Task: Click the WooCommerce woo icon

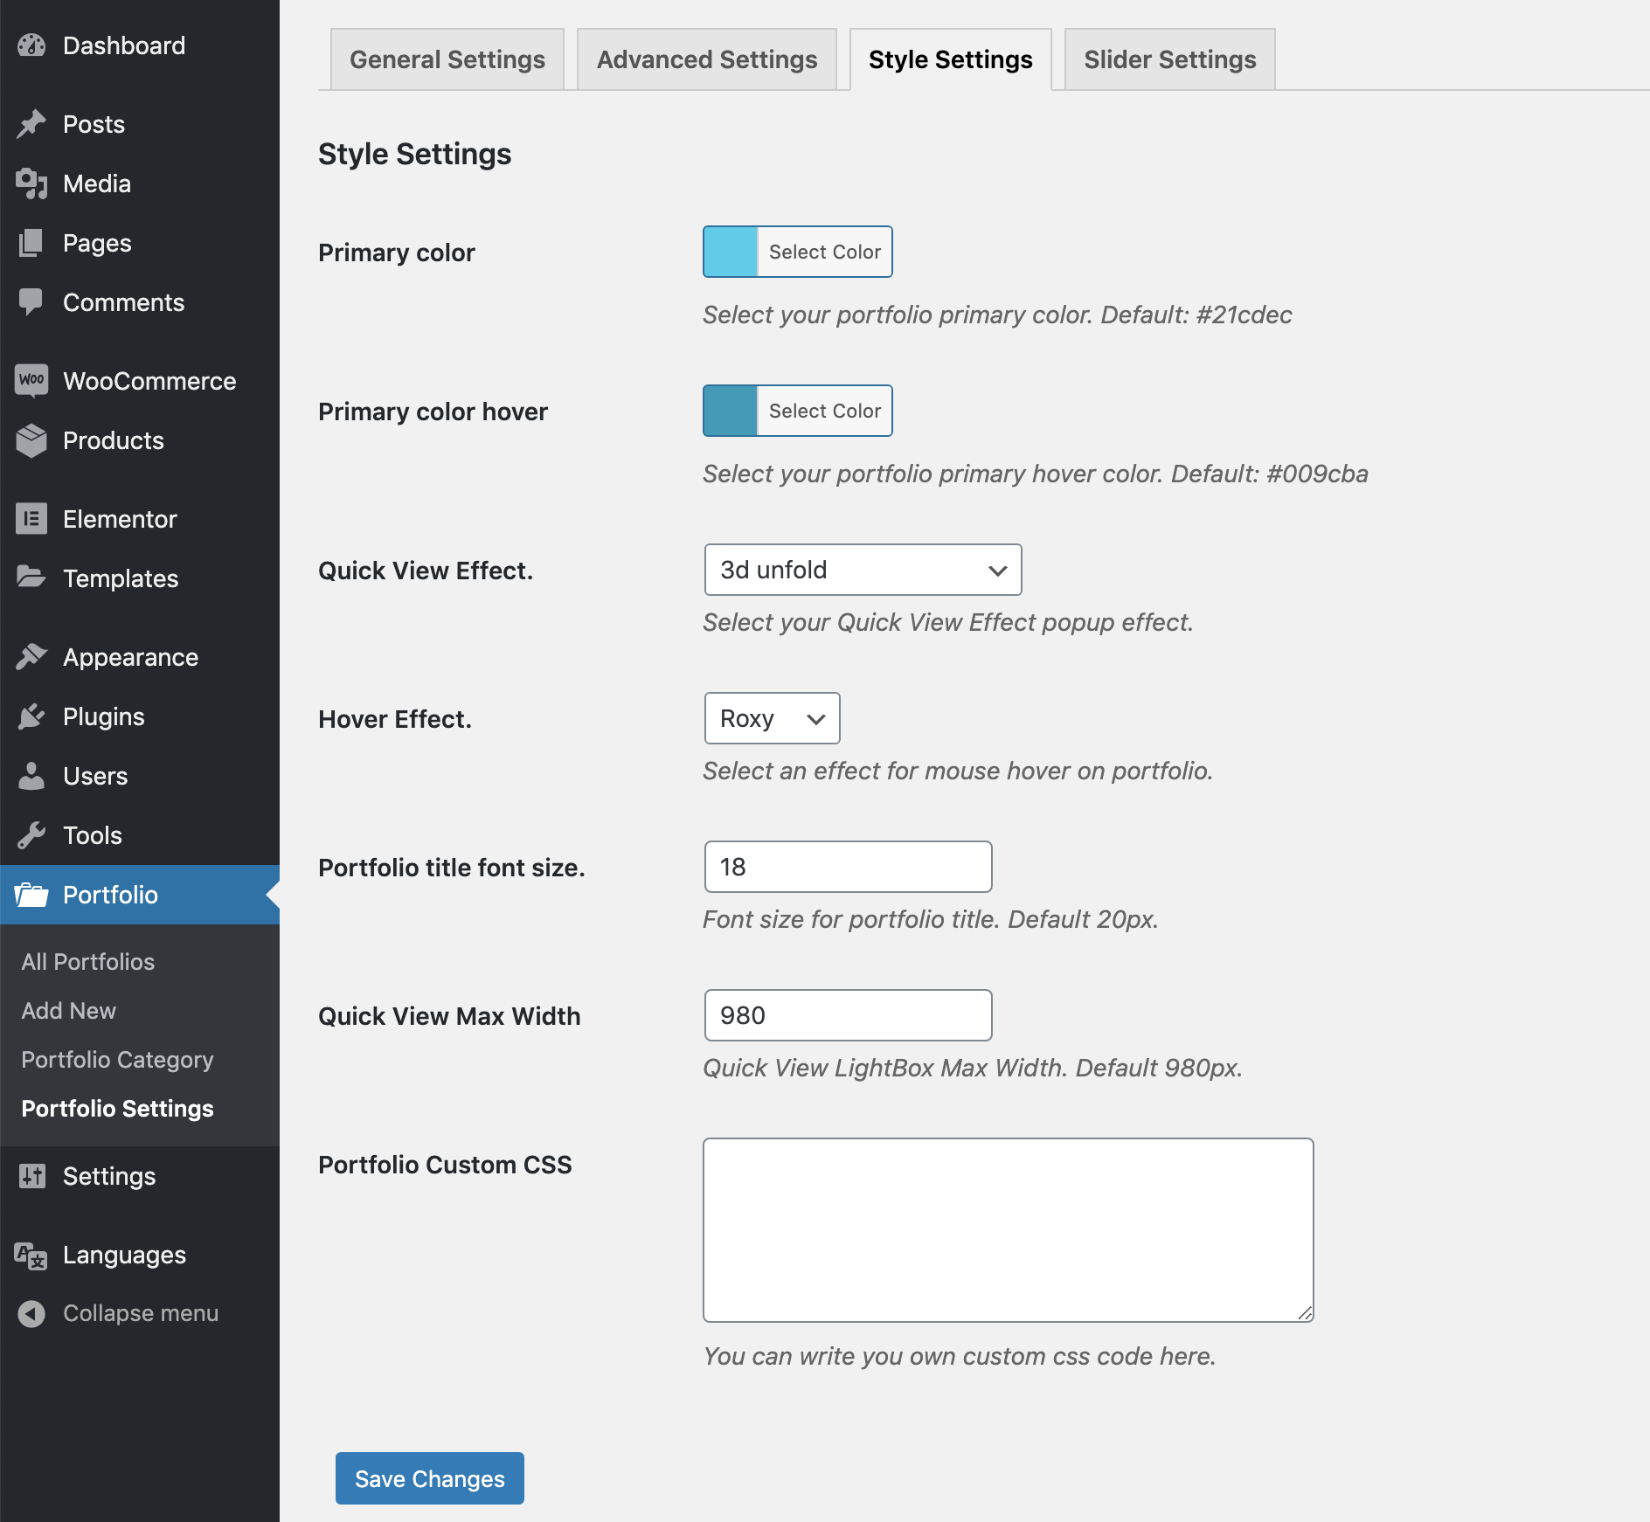Action: [31, 381]
